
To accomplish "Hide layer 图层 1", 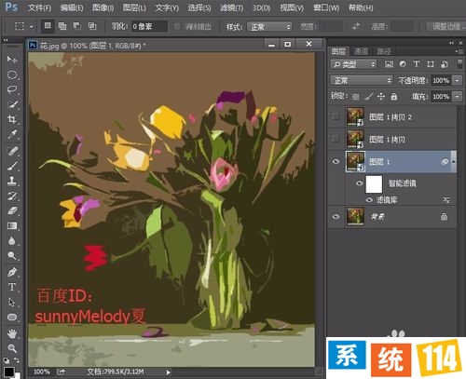I will [336, 161].
